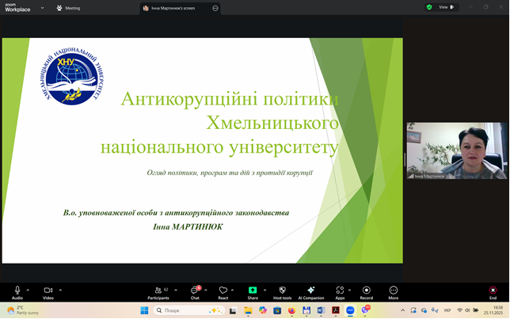Open the Chat panel
510x319 pixels.
pos(195,291)
